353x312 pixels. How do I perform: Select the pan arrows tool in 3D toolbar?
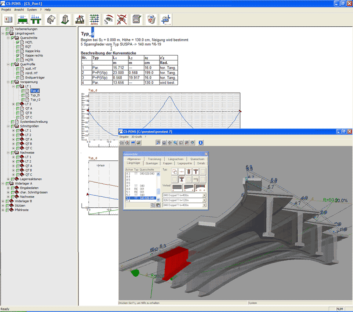169,143
